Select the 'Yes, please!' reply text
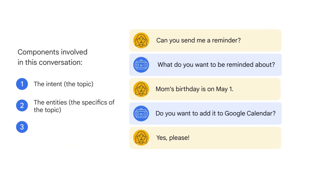This screenshot has width=322, height=181. coord(173,138)
